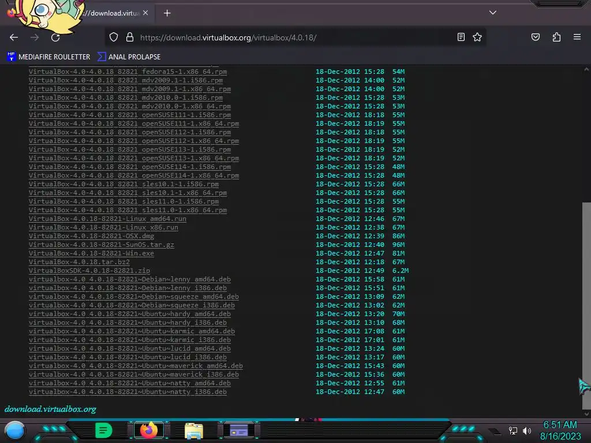Open the Save to Pocket icon

click(536, 37)
